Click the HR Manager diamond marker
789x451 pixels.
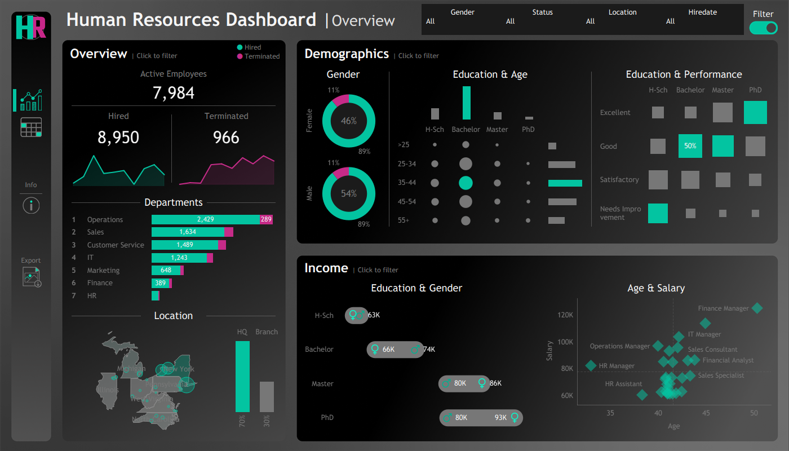click(x=591, y=365)
